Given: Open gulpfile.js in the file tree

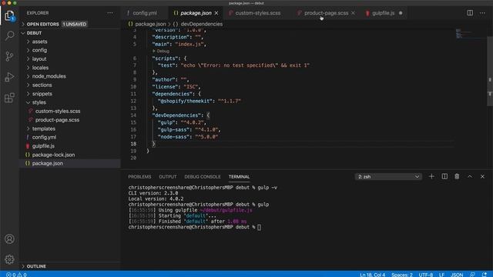Looking at the screenshot, I should [x=43, y=146].
